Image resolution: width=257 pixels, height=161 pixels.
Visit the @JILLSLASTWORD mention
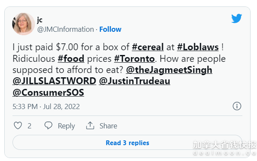coord(54,81)
